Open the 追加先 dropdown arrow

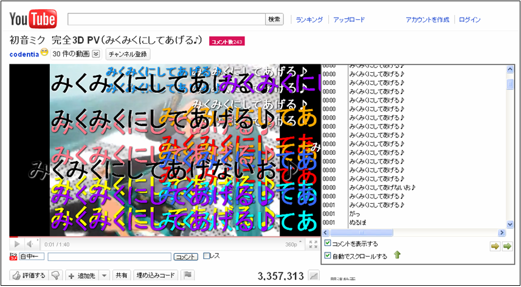105,275
